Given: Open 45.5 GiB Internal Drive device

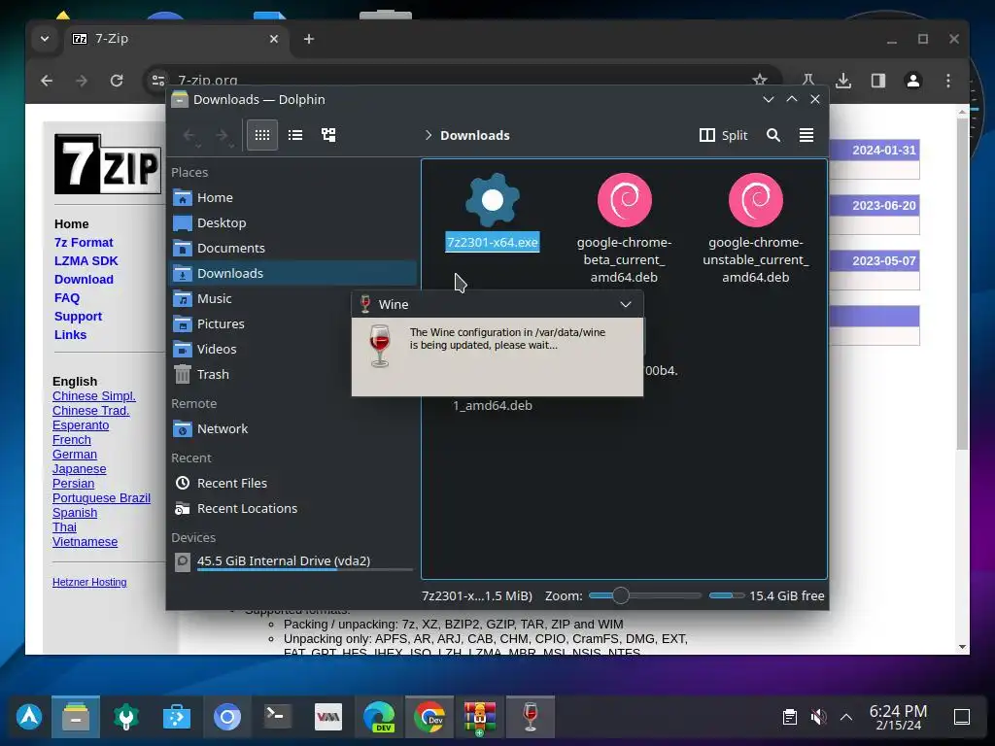Looking at the screenshot, I should pyautogui.click(x=293, y=561).
